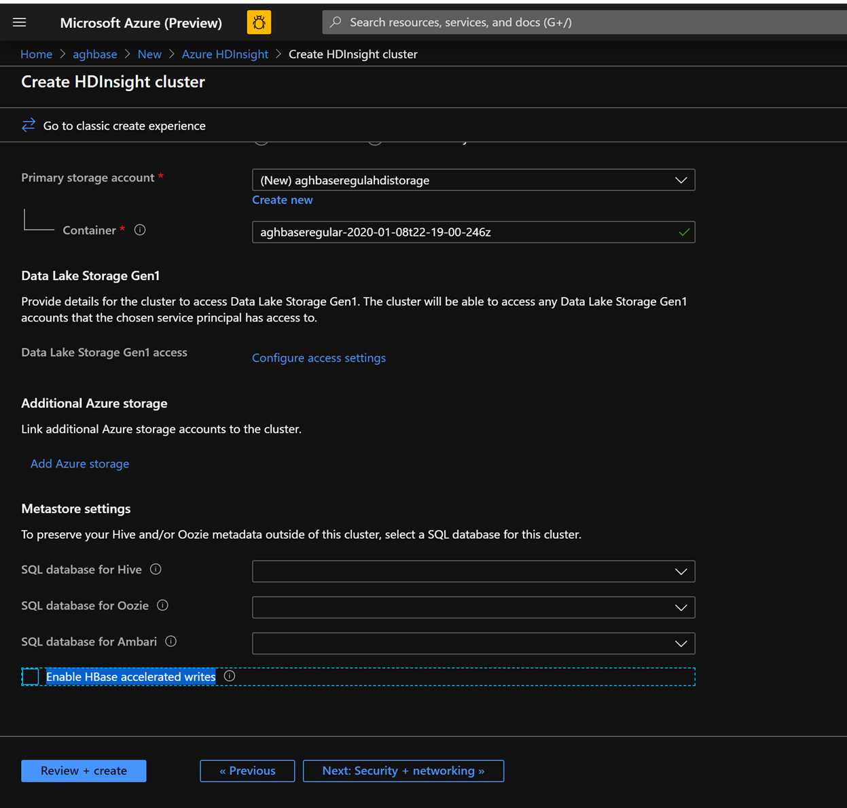The height and width of the screenshot is (808, 847).
Task: Click the Metastore settings heading
Action: [x=76, y=508]
